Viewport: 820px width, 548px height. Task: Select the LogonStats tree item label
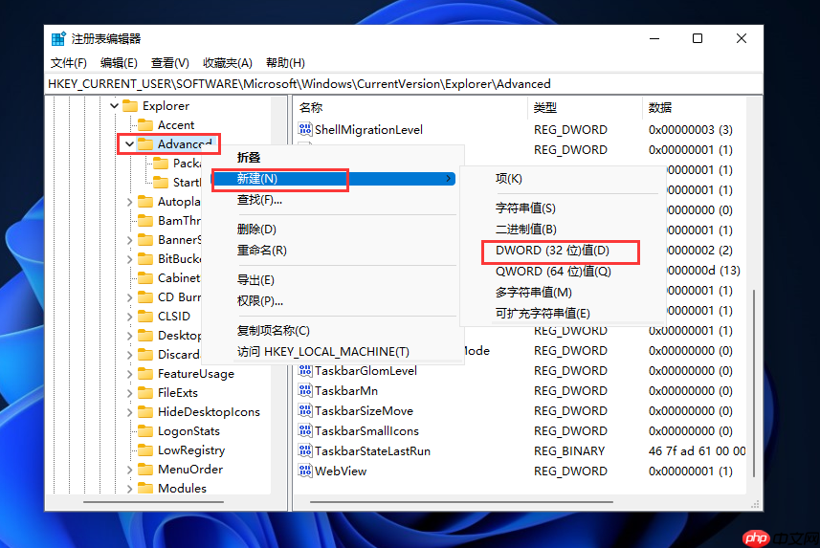(188, 431)
